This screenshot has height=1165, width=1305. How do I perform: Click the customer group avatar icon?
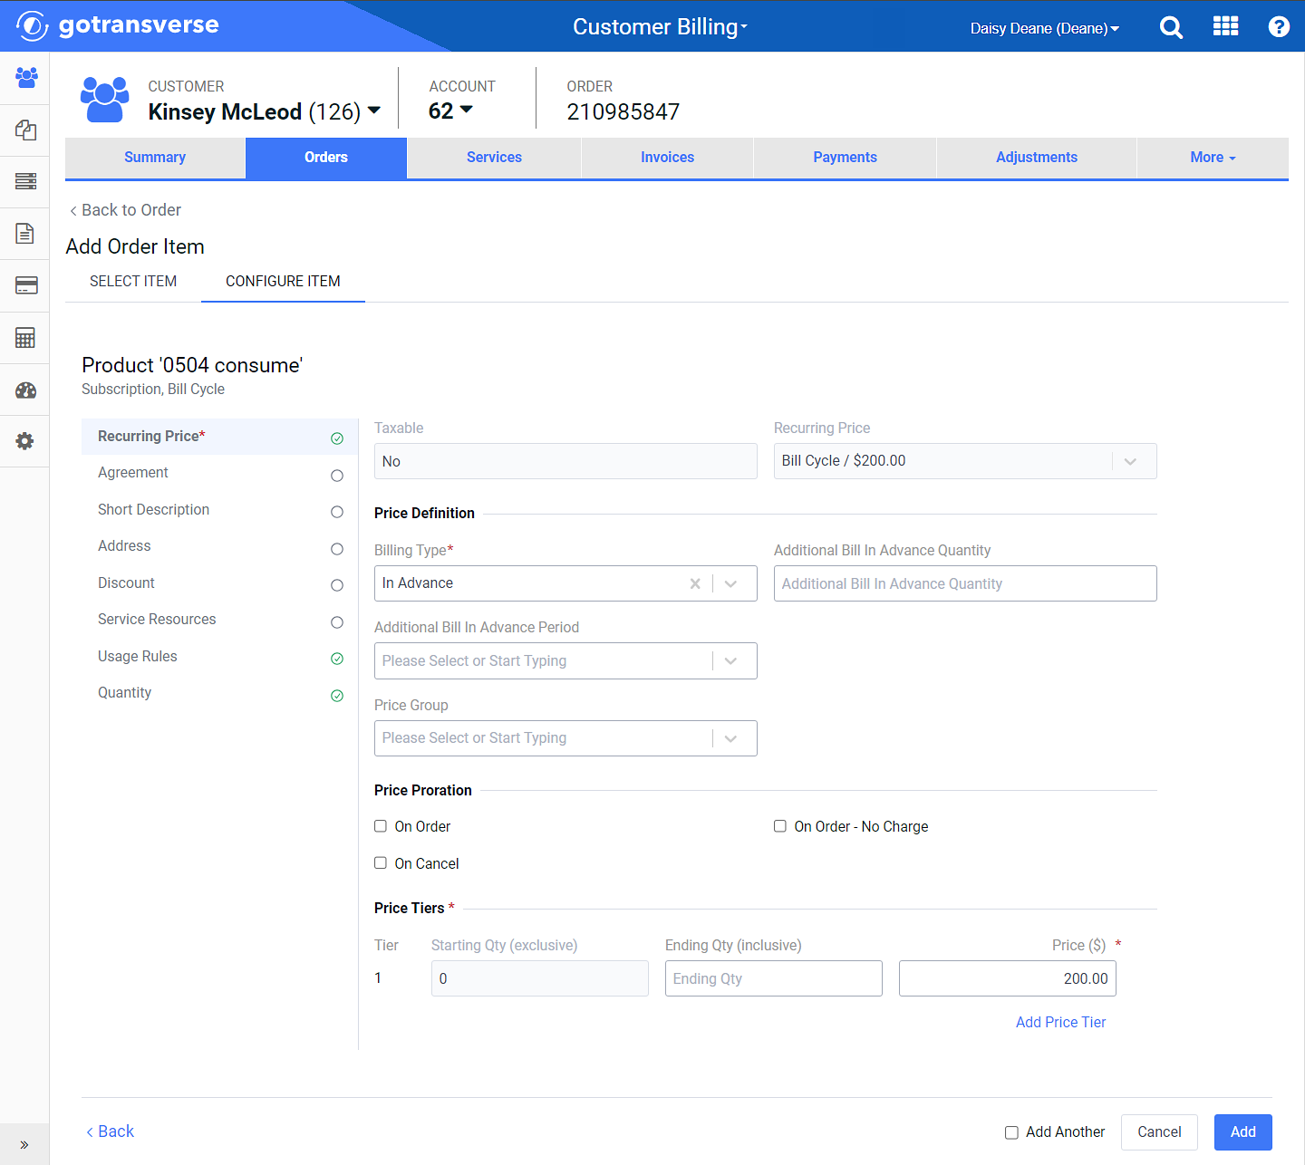pos(105,100)
